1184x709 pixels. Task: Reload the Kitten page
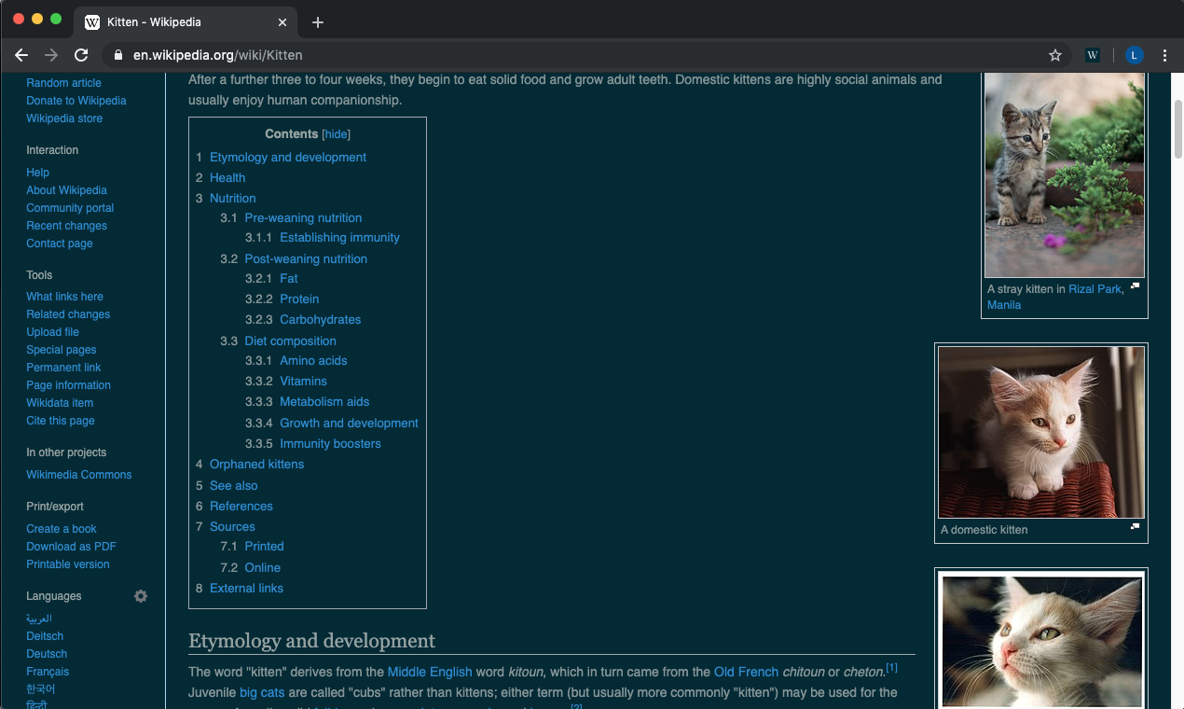click(80, 55)
